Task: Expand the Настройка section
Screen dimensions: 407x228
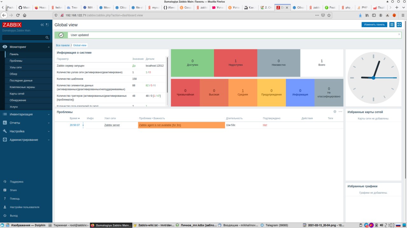Action: (26, 131)
